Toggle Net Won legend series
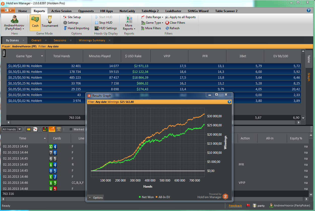 pos(146,197)
